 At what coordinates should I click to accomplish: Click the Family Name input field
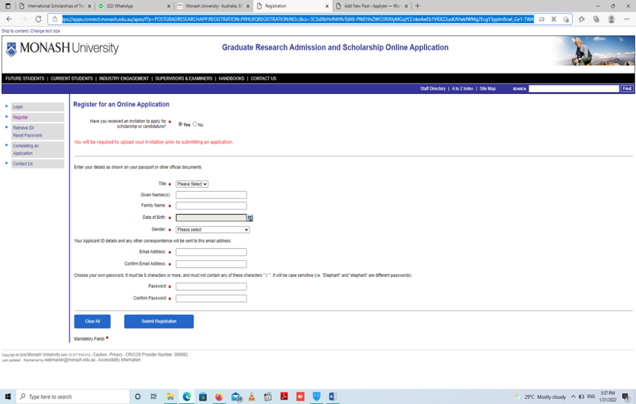click(211, 206)
